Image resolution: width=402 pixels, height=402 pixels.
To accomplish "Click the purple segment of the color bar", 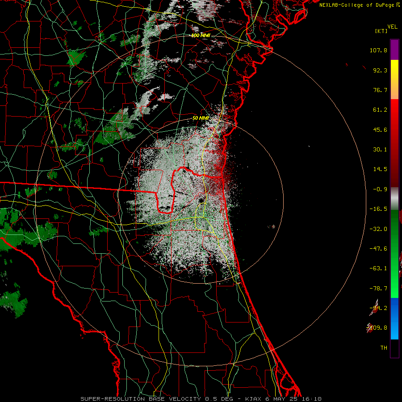I will tap(394, 50).
